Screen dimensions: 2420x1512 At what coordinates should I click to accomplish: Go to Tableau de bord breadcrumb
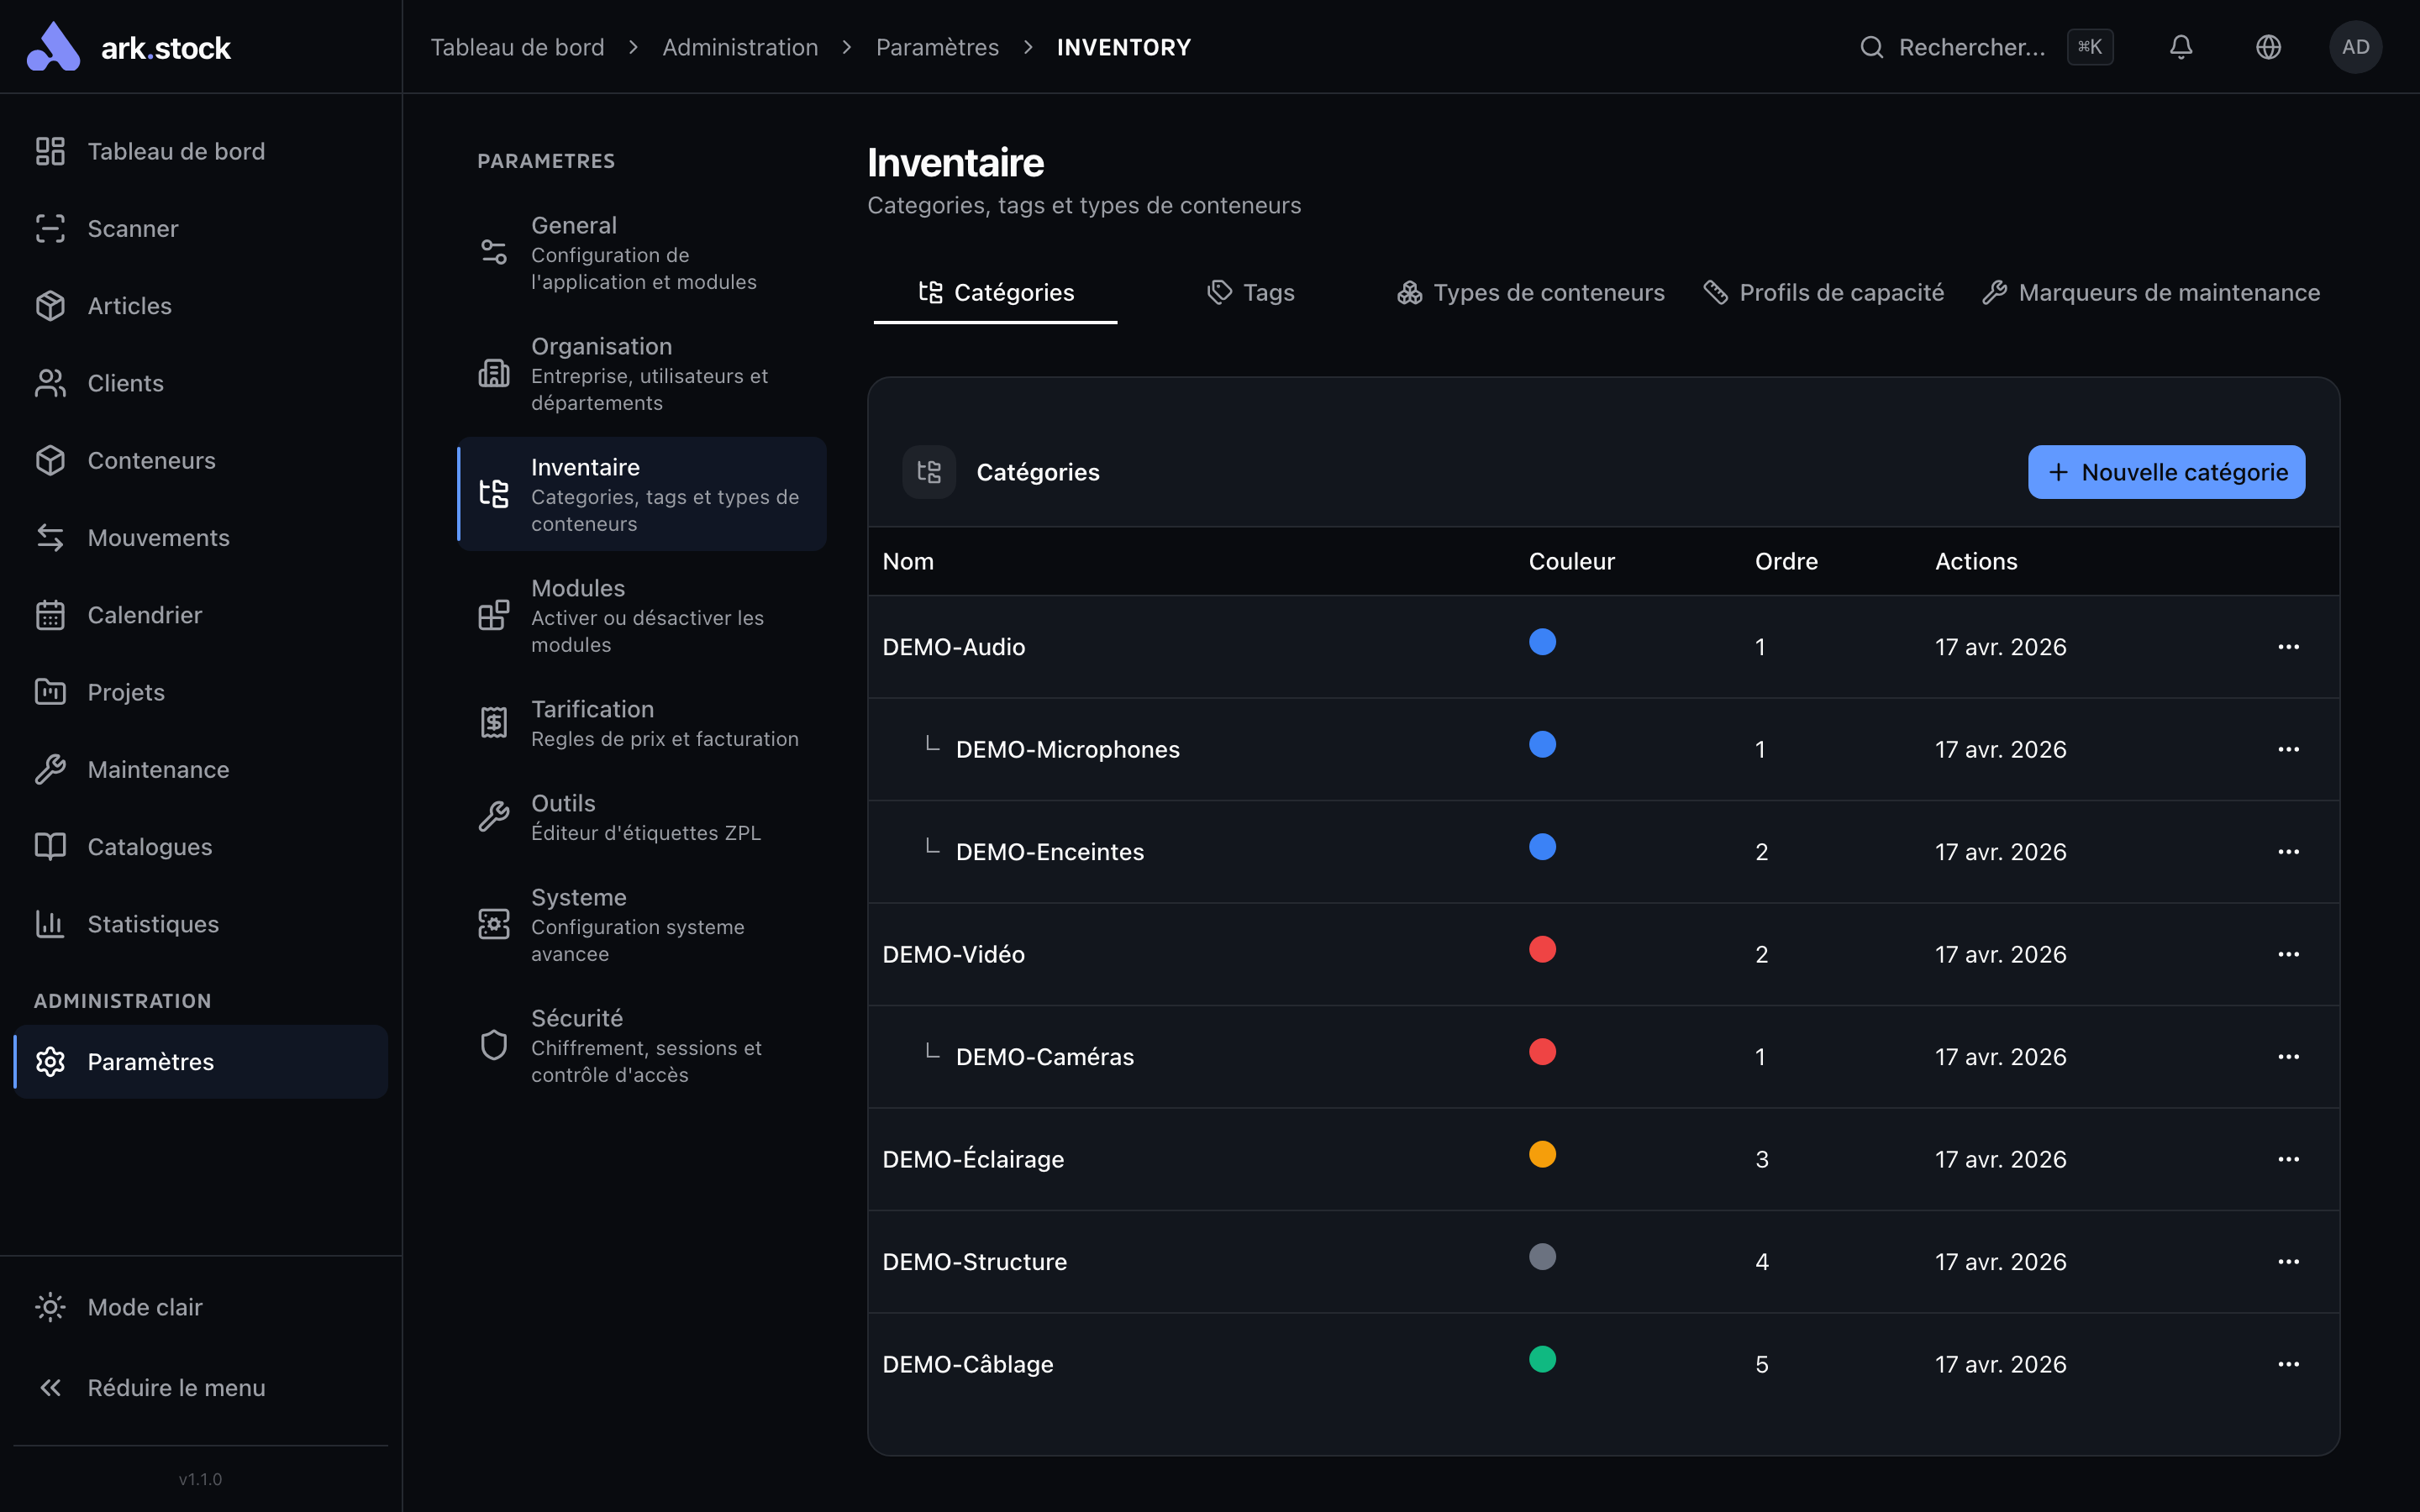[517, 47]
